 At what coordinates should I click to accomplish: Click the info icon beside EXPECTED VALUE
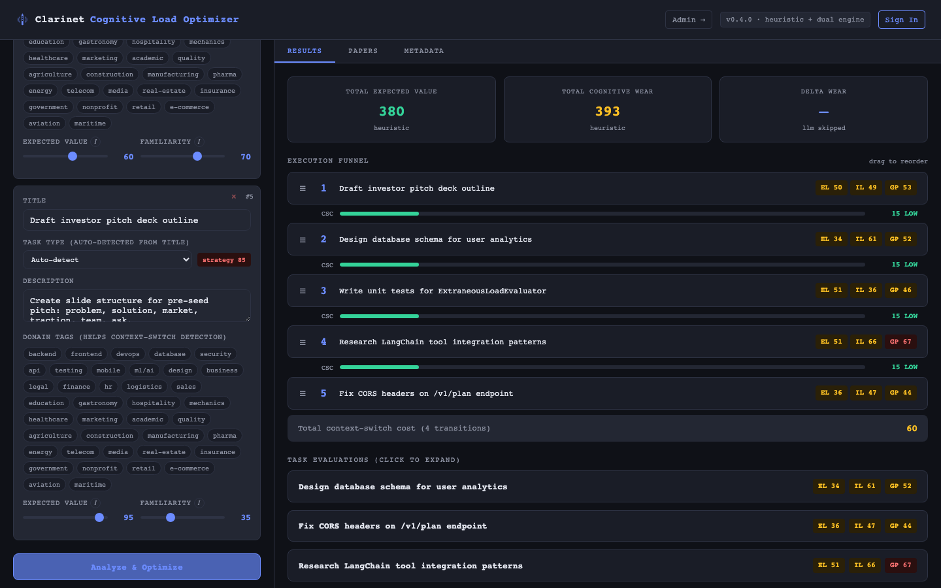(95, 142)
